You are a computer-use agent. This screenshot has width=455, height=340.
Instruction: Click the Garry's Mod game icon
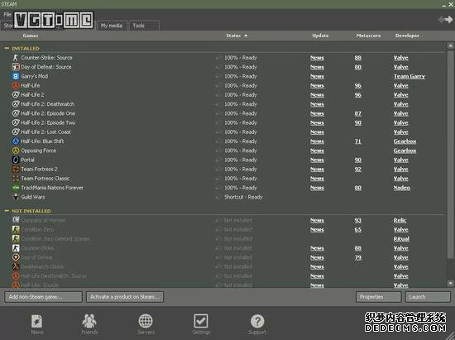[16, 76]
